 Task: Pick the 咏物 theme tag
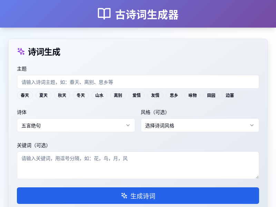[193, 95]
